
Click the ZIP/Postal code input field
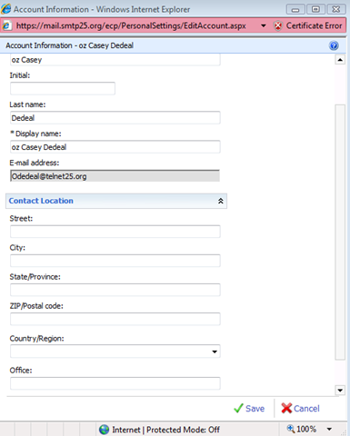(x=115, y=319)
